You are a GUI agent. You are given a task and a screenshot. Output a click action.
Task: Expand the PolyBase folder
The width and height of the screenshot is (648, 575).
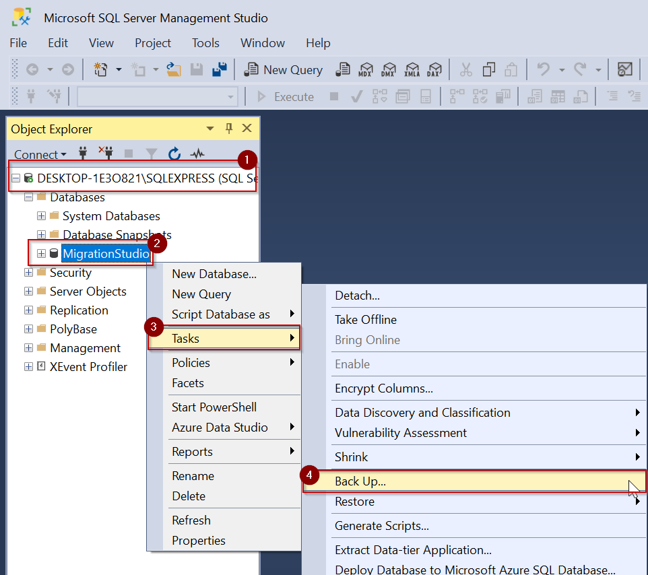point(28,329)
